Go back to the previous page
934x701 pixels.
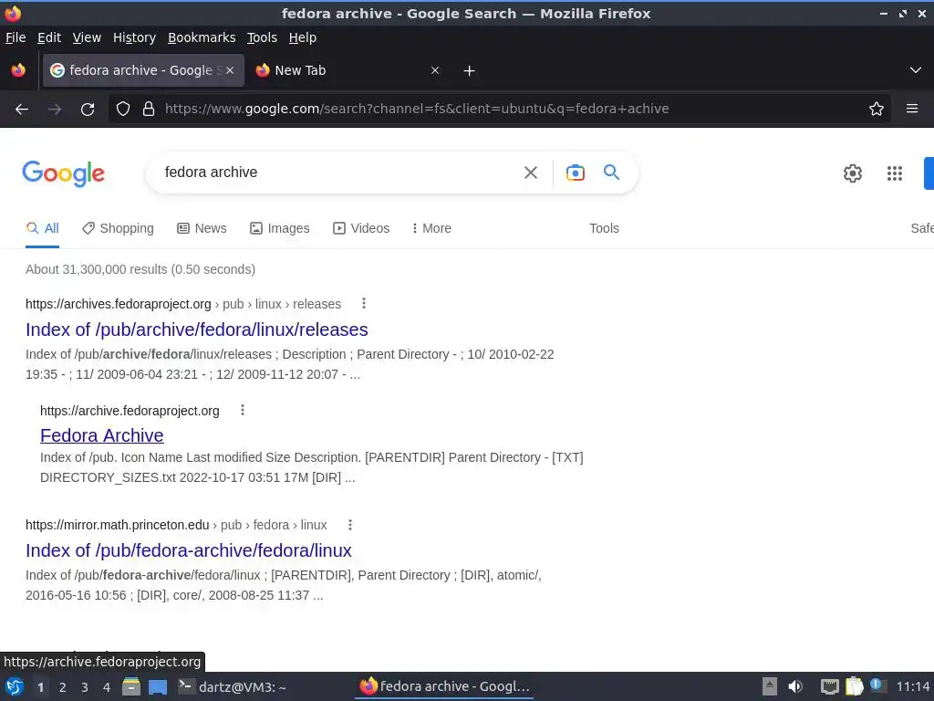[x=22, y=110]
